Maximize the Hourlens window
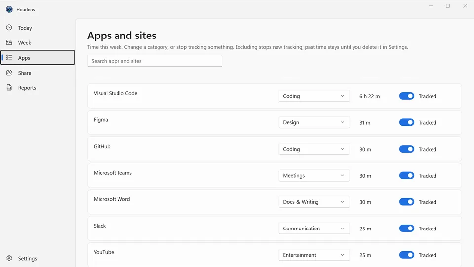This screenshot has height=267, width=474. coord(448,6)
